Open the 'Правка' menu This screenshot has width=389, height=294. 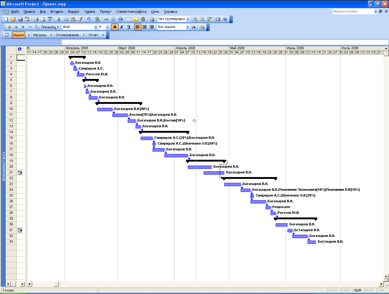[29, 12]
